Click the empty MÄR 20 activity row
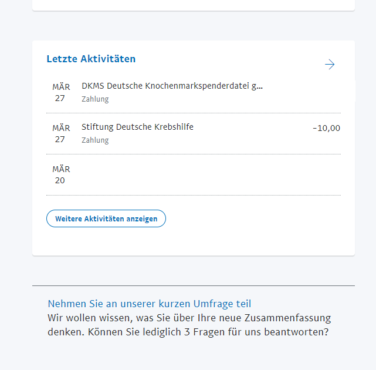 (x=194, y=175)
